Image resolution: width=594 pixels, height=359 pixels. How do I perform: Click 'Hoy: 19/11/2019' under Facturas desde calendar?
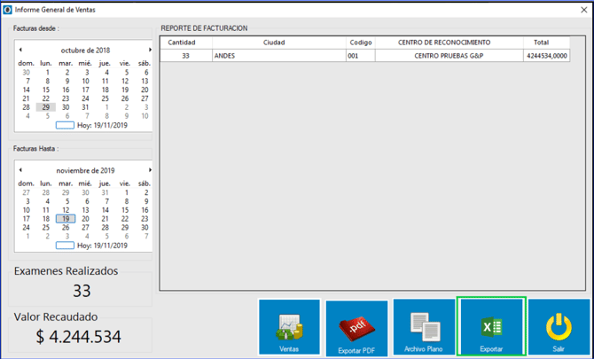point(96,126)
